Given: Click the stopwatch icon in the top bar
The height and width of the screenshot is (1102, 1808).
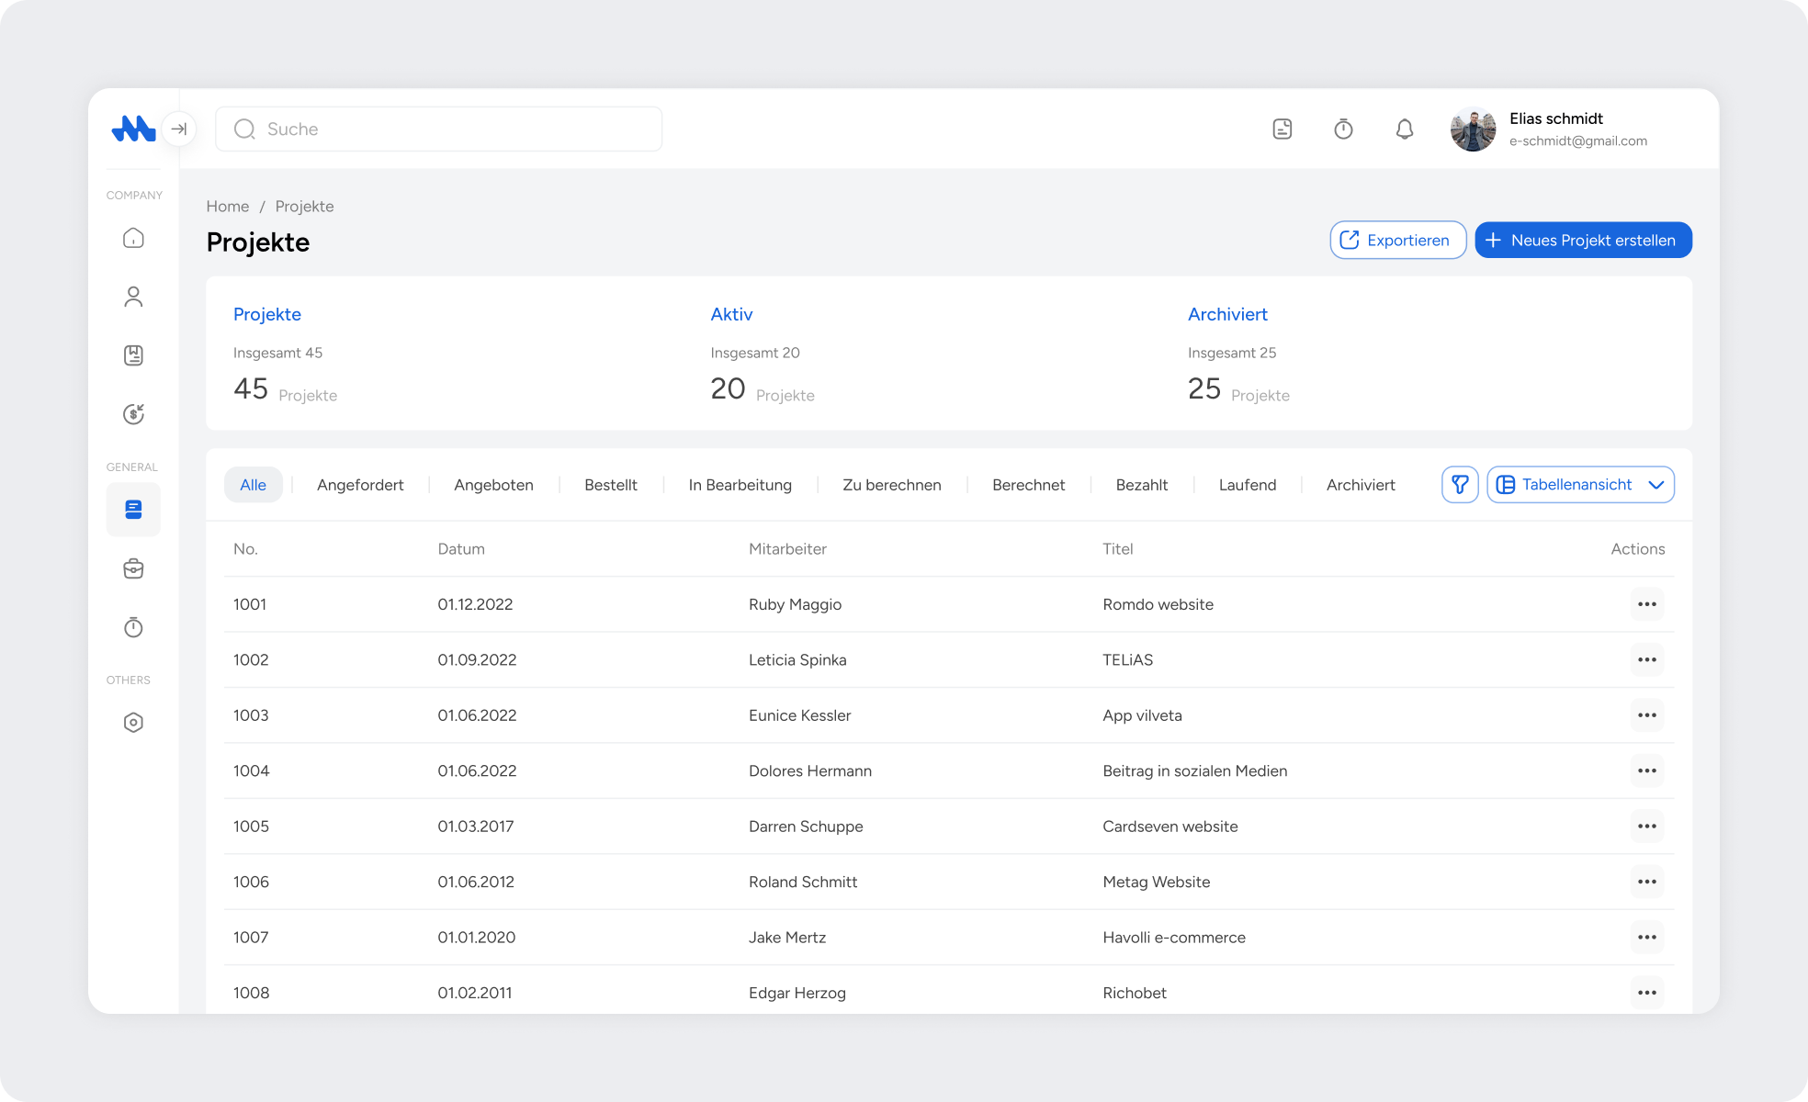Looking at the screenshot, I should (1343, 129).
